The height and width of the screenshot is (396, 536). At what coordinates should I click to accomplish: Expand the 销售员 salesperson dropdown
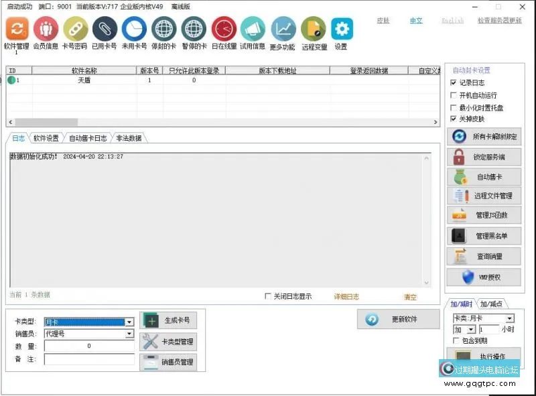coord(129,334)
